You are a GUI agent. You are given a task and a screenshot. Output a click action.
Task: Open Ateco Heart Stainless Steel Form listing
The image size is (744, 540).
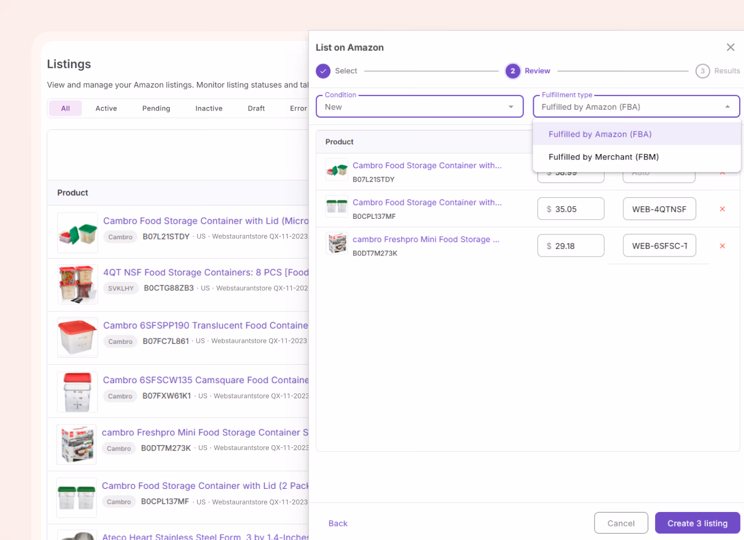click(205, 536)
